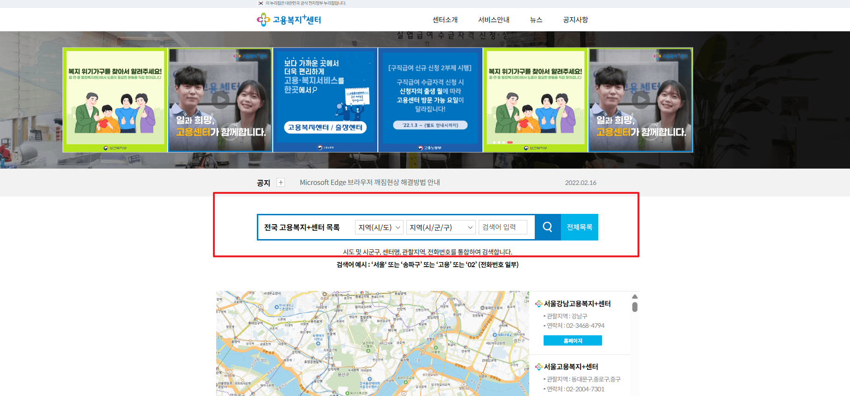850x396 pixels.
Task: Select the 서울강남고용복지+센터 list entry title
Action: 577,304
